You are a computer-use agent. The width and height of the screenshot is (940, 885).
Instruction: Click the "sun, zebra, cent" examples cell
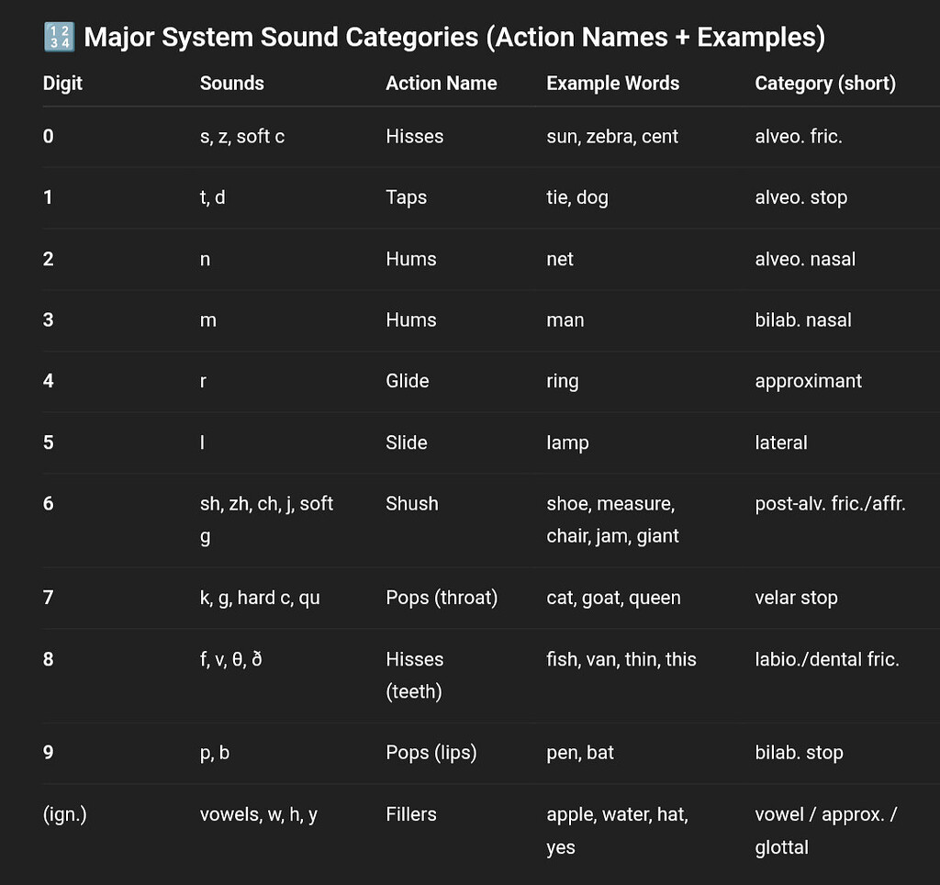(612, 137)
